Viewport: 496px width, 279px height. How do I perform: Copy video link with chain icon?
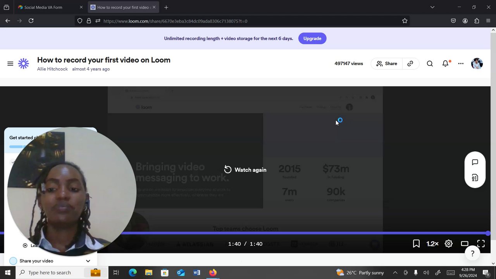(410, 64)
